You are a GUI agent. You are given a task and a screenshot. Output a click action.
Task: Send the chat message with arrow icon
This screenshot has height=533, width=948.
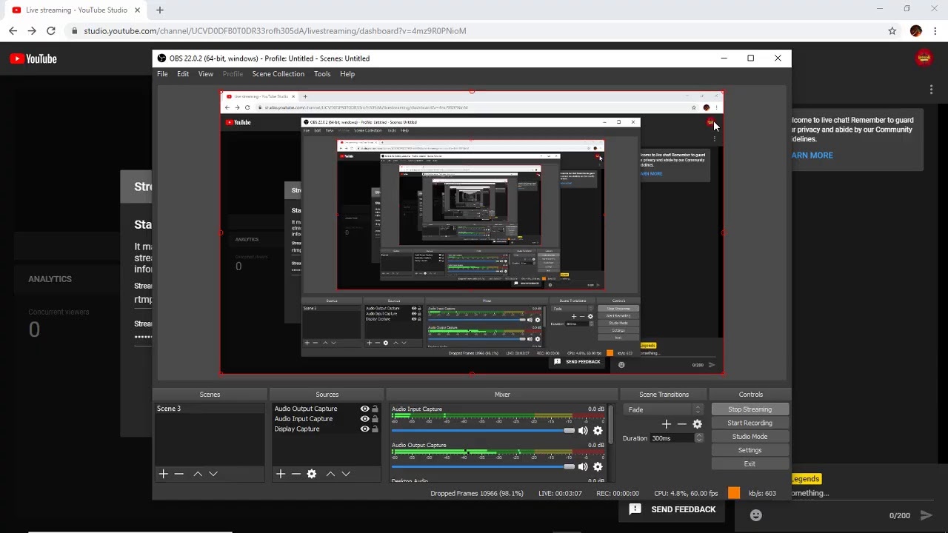[x=926, y=515]
